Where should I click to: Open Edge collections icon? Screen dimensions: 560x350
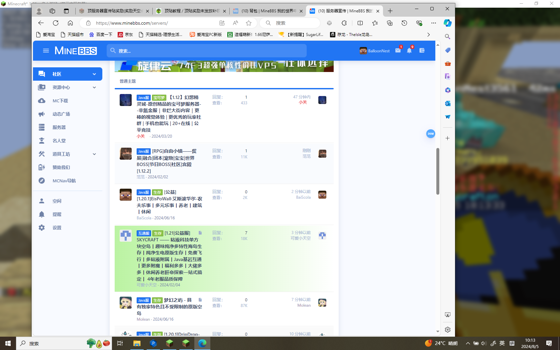pos(390,23)
